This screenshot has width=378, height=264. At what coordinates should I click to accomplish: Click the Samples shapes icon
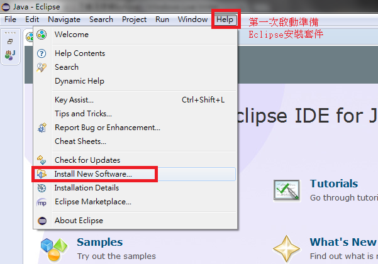click(x=54, y=250)
